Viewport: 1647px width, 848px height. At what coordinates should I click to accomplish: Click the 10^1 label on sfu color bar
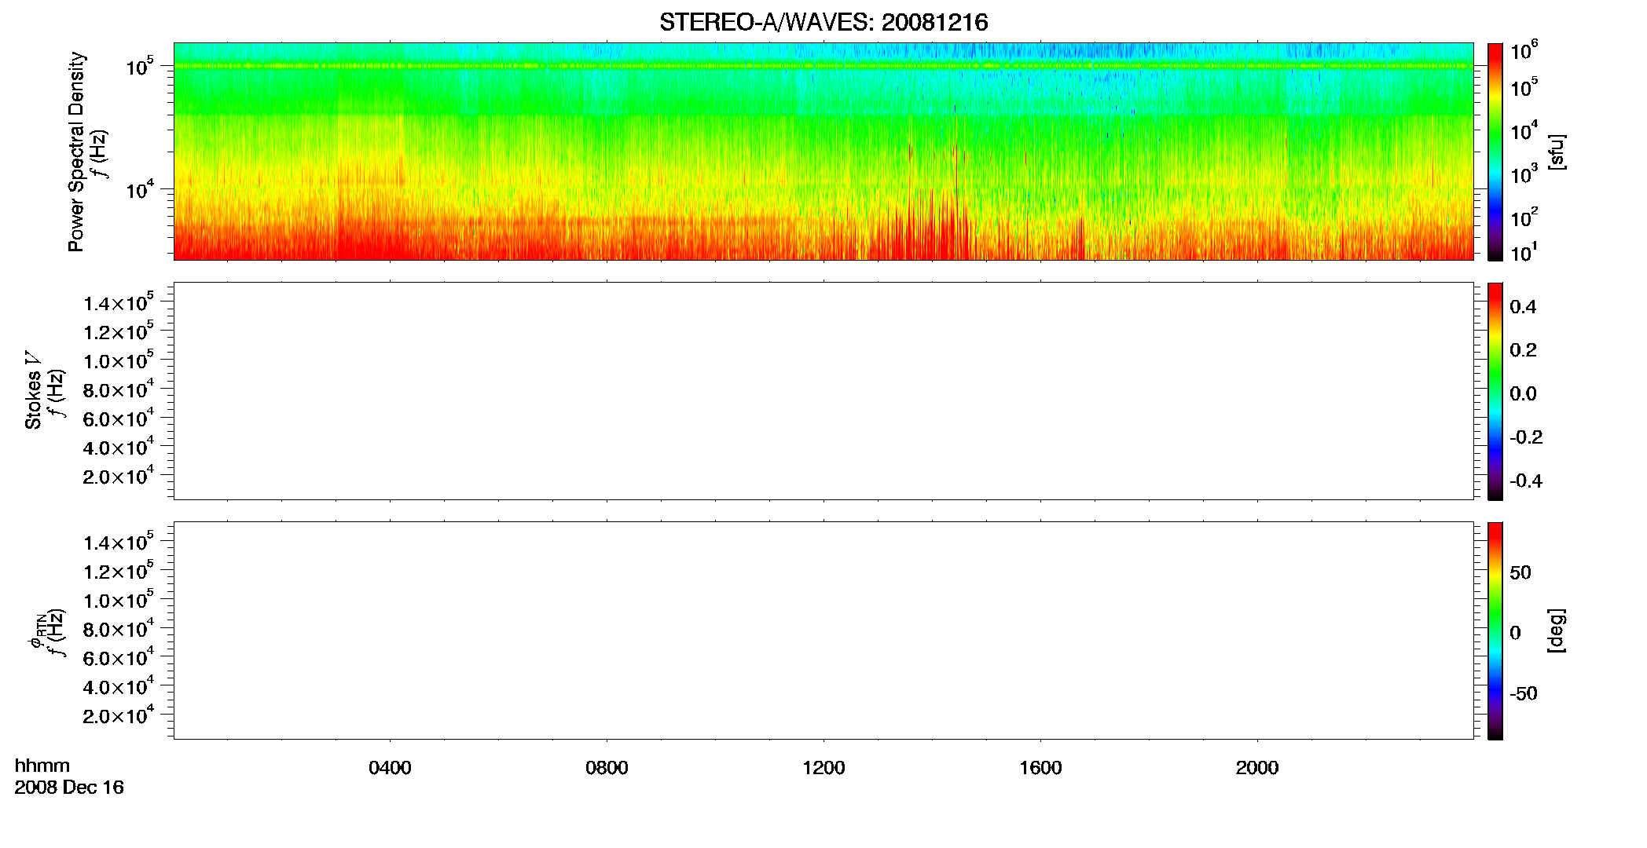point(1524,252)
